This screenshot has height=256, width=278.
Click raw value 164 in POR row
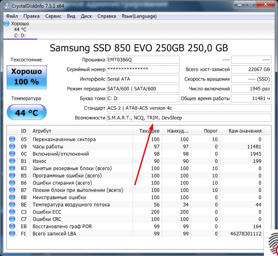click(257, 227)
